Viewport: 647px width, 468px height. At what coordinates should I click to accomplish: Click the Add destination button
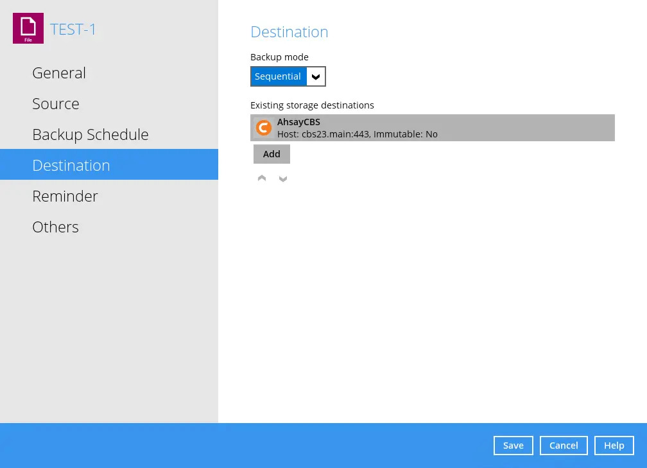[272, 154]
